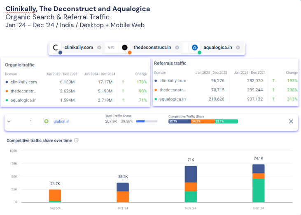Click the 39.56% traffic share value
Image resolution: width=301 pixels, height=215 pixels.
pos(127,121)
